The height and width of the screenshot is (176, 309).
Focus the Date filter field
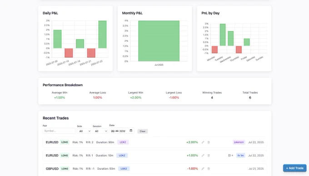(122, 131)
